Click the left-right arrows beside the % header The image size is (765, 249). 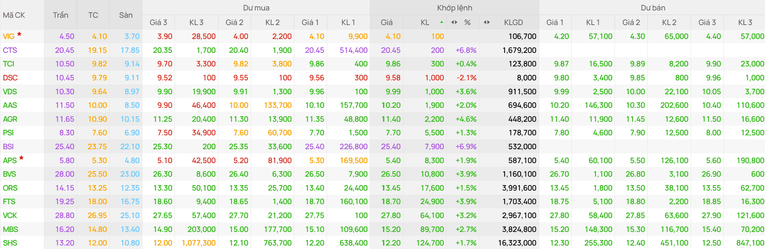(454, 22)
